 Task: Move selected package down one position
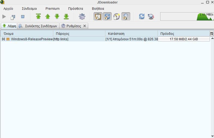point(57,16)
